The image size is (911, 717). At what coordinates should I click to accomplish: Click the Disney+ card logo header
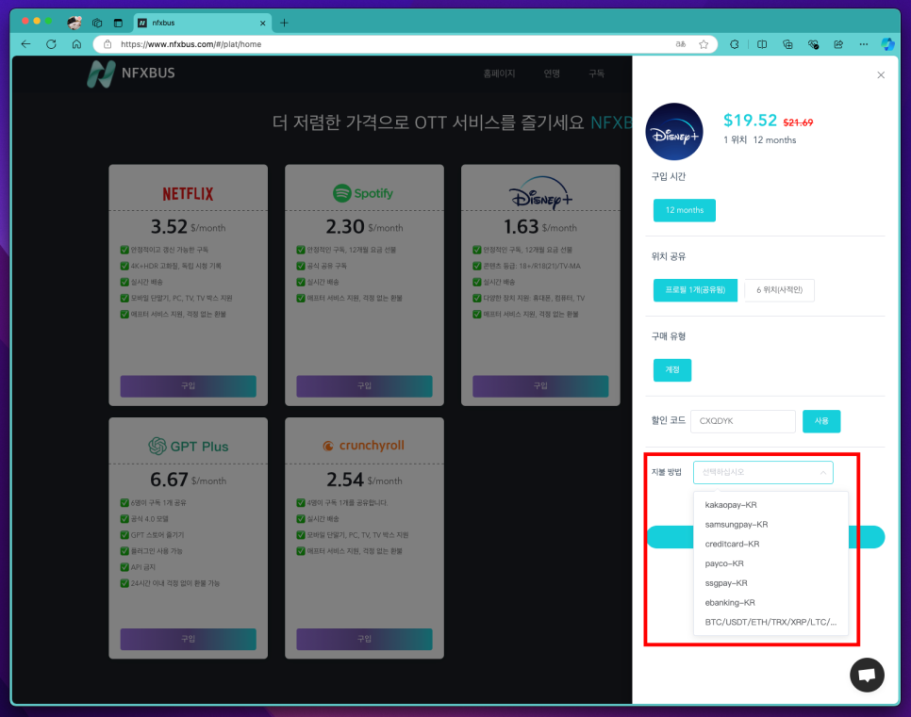pyautogui.click(x=540, y=193)
